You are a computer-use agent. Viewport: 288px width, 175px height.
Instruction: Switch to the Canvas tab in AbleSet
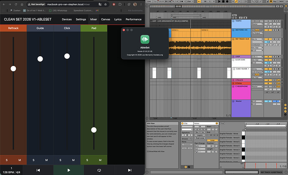pyautogui.click(x=106, y=19)
